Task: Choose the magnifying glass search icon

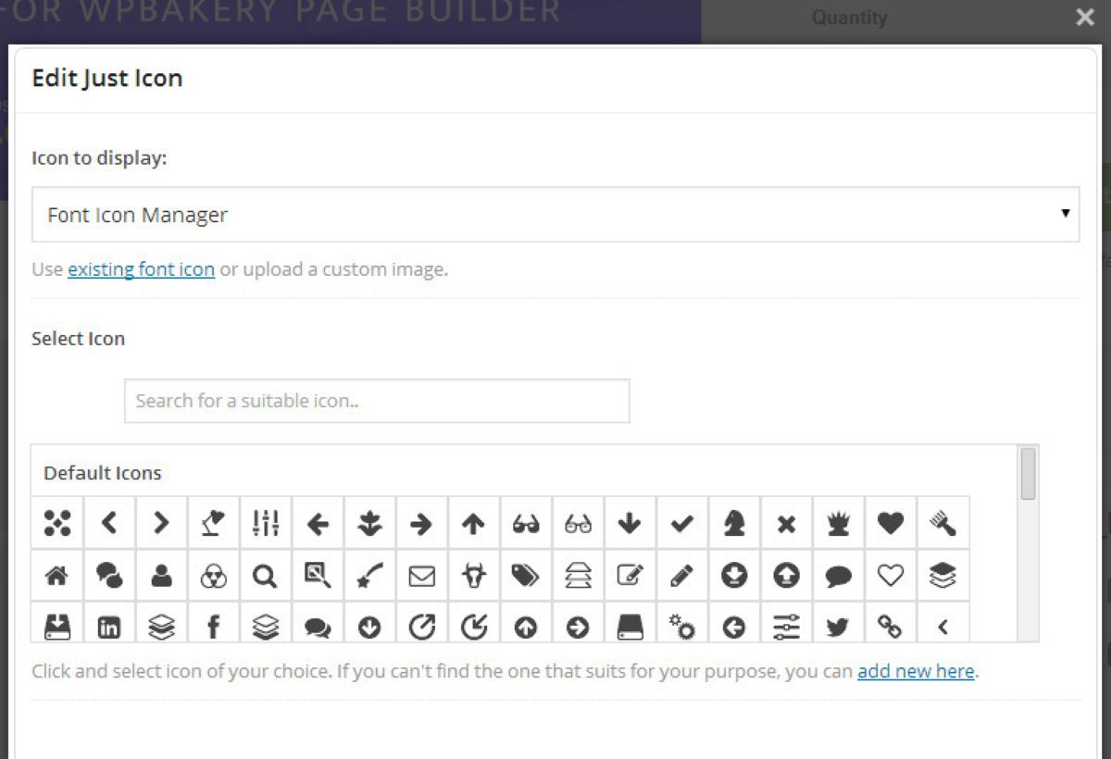Action: coord(265,576)
